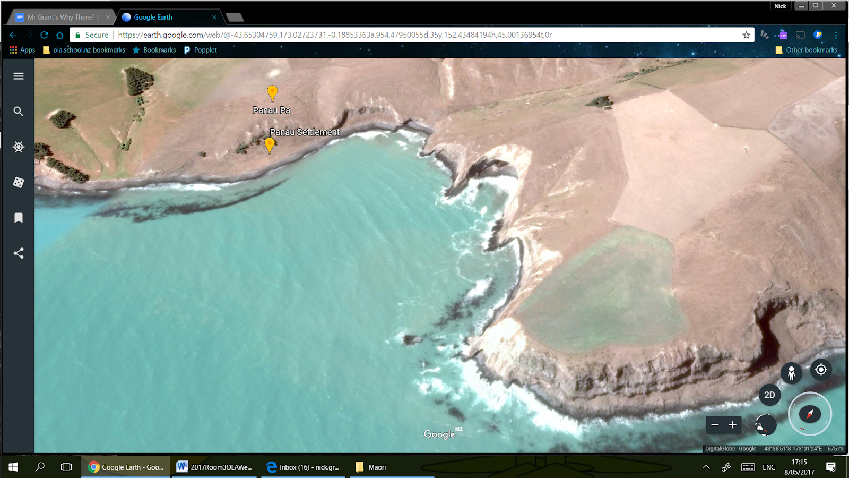The image size is (849, 478).
Task: Open a new browser tab
Action: [x=235, y=18]
